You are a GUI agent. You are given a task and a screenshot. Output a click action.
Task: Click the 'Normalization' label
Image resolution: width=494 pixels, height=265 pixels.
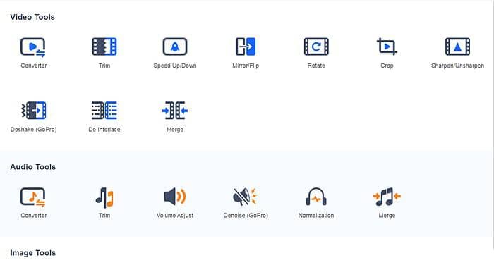click(316, 215)
